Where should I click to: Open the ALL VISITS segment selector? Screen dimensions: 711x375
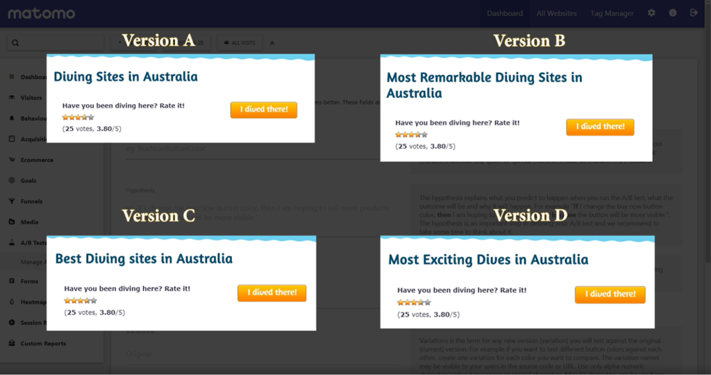pyautogui.click(x=240, y=42)
